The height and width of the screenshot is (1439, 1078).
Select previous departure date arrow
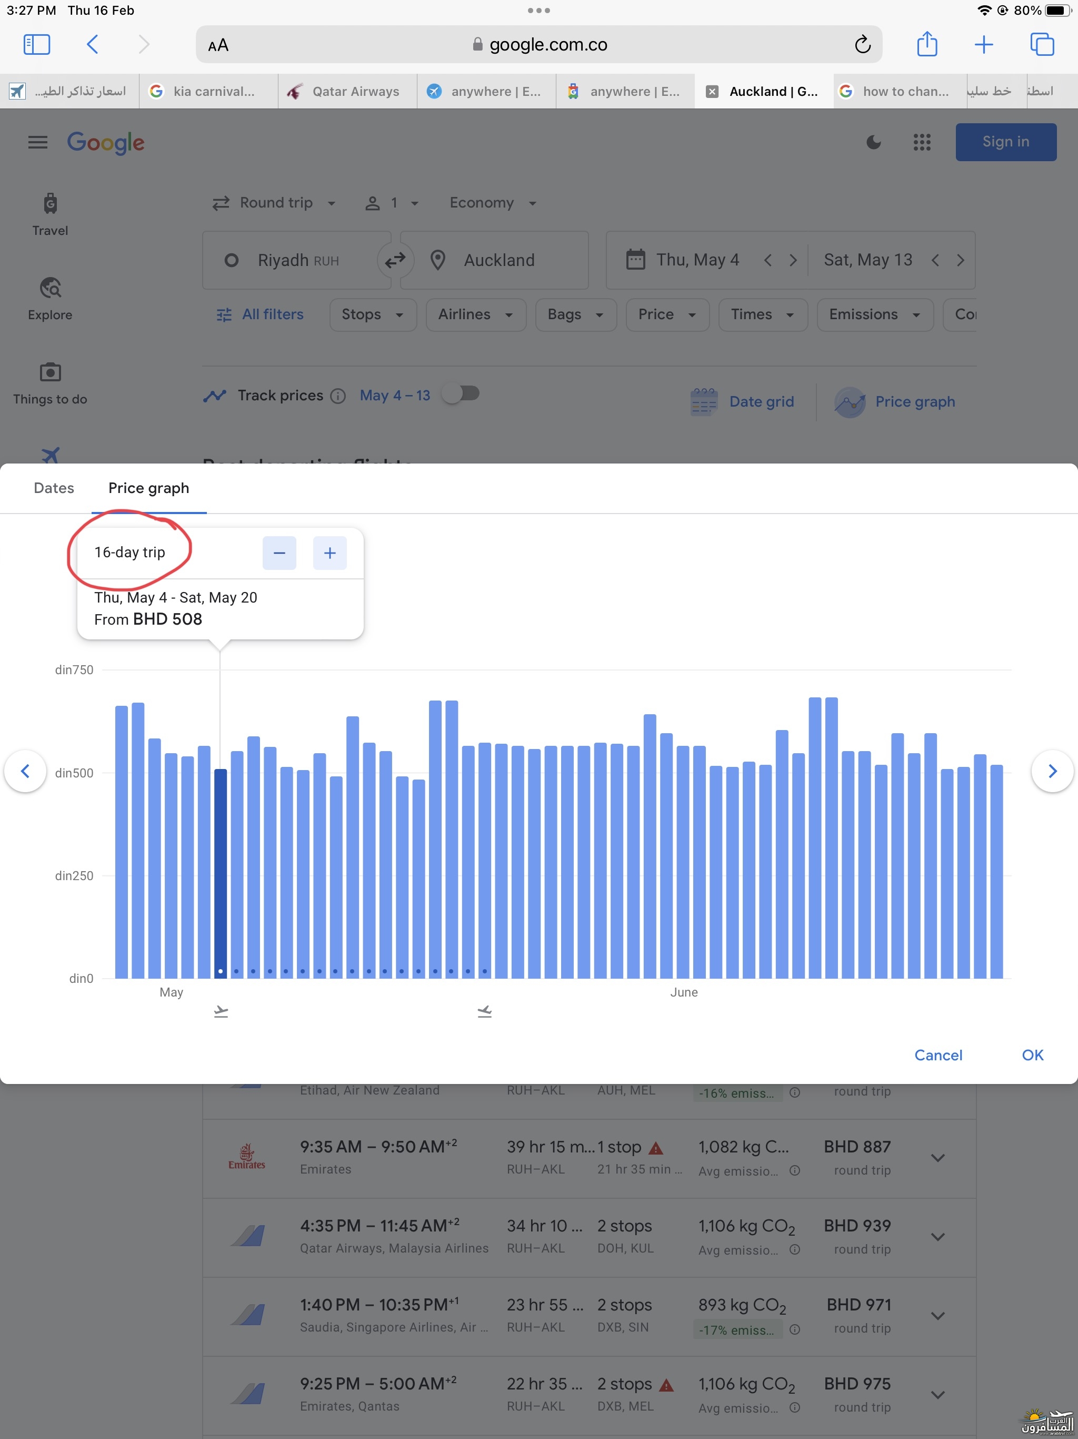click(x=768, y=260)
